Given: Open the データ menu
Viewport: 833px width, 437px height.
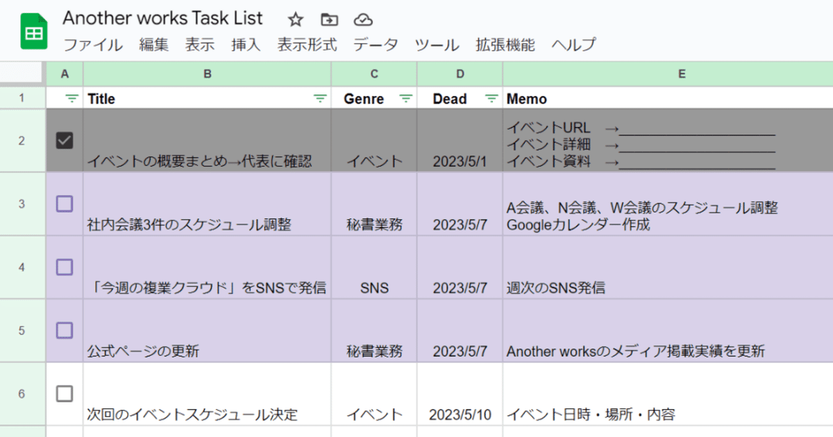Looking at the screenshot, I should [x=376, y=45].
